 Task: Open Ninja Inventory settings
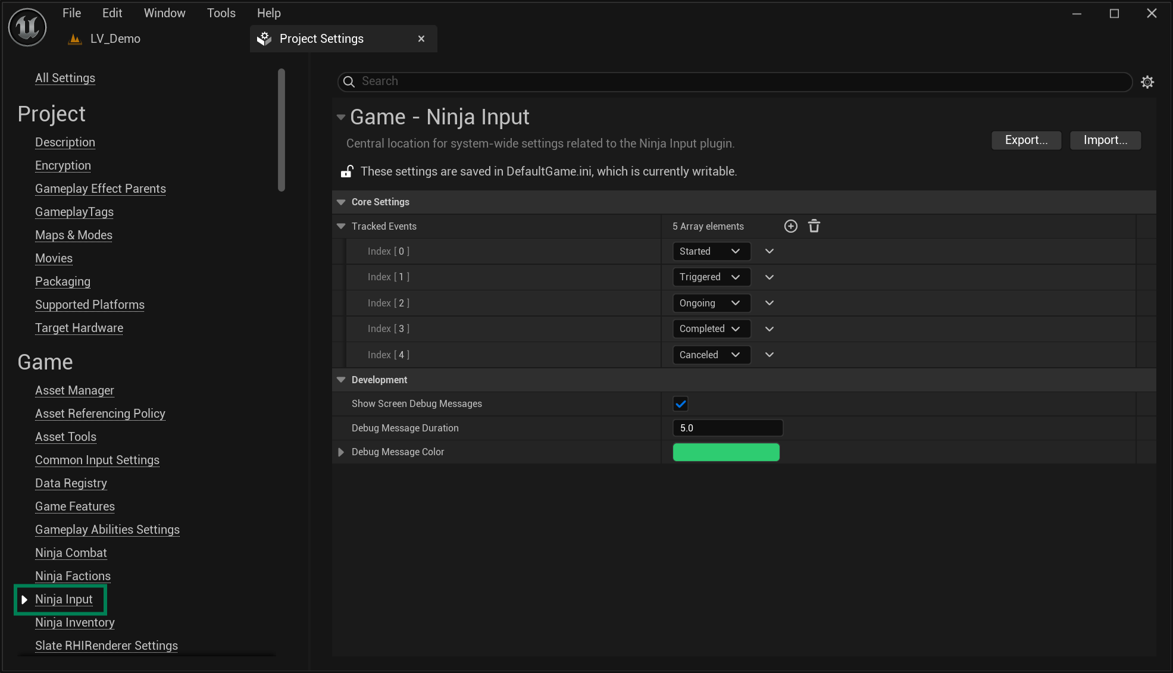click(75, 622)
